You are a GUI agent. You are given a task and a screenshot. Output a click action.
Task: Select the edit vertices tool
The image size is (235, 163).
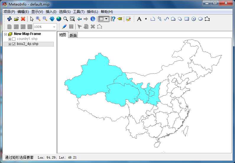pos(207,19)
